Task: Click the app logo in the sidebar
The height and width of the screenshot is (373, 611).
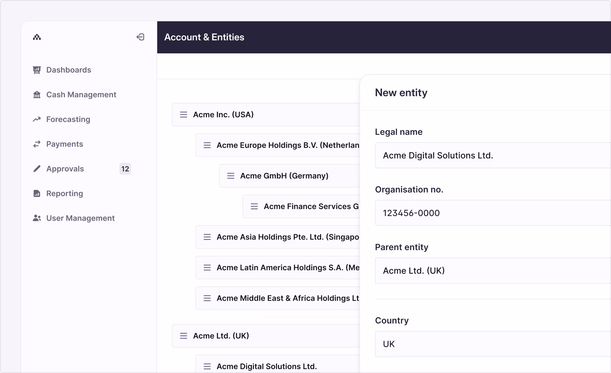Action: (x=37, y=37)
